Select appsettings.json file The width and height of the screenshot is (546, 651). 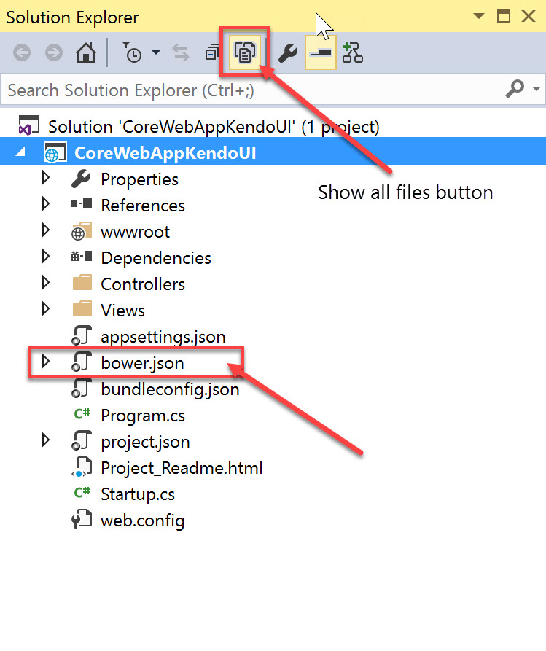[163, 337]
